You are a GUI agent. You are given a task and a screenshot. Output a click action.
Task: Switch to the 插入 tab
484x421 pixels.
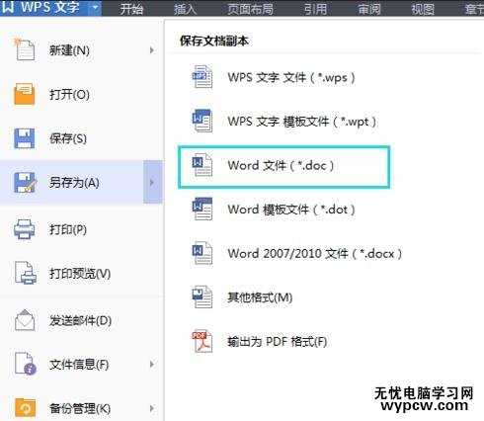pos(185,9)
